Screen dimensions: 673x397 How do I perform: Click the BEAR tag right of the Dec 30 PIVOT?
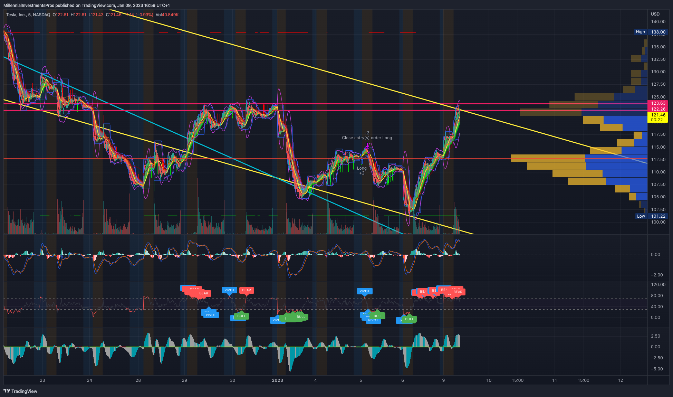(x=247, y=290)
